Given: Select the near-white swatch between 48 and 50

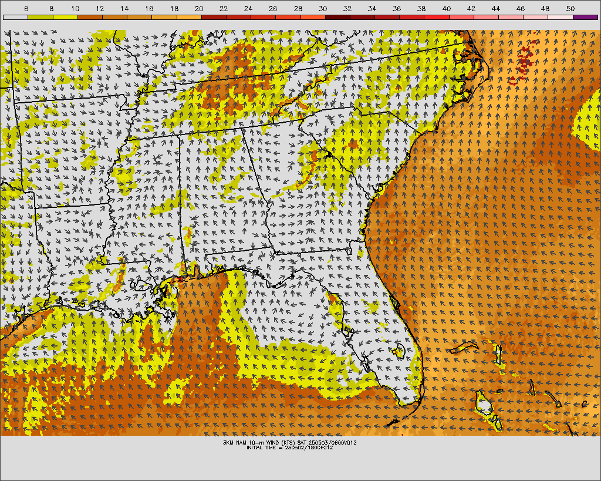Looking at the screenshot, I should pyautogui.click(x=561, y=17).
